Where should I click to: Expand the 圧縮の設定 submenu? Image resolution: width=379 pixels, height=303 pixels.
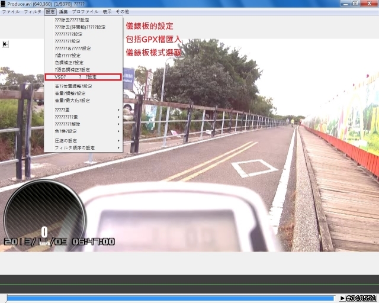[x=83, y=141]
